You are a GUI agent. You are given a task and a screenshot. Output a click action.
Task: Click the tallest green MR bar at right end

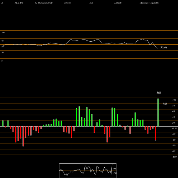pyautogui.click(x=158, y=112)
